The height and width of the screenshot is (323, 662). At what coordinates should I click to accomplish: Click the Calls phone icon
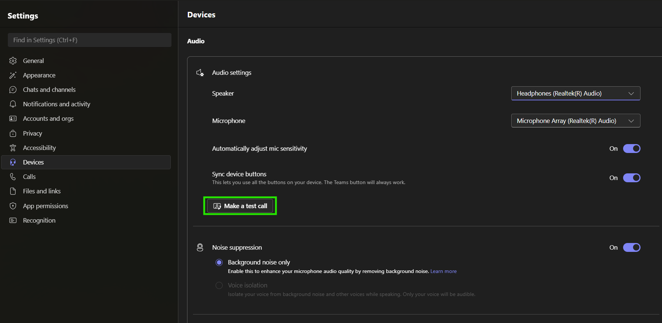coord(13,177)
